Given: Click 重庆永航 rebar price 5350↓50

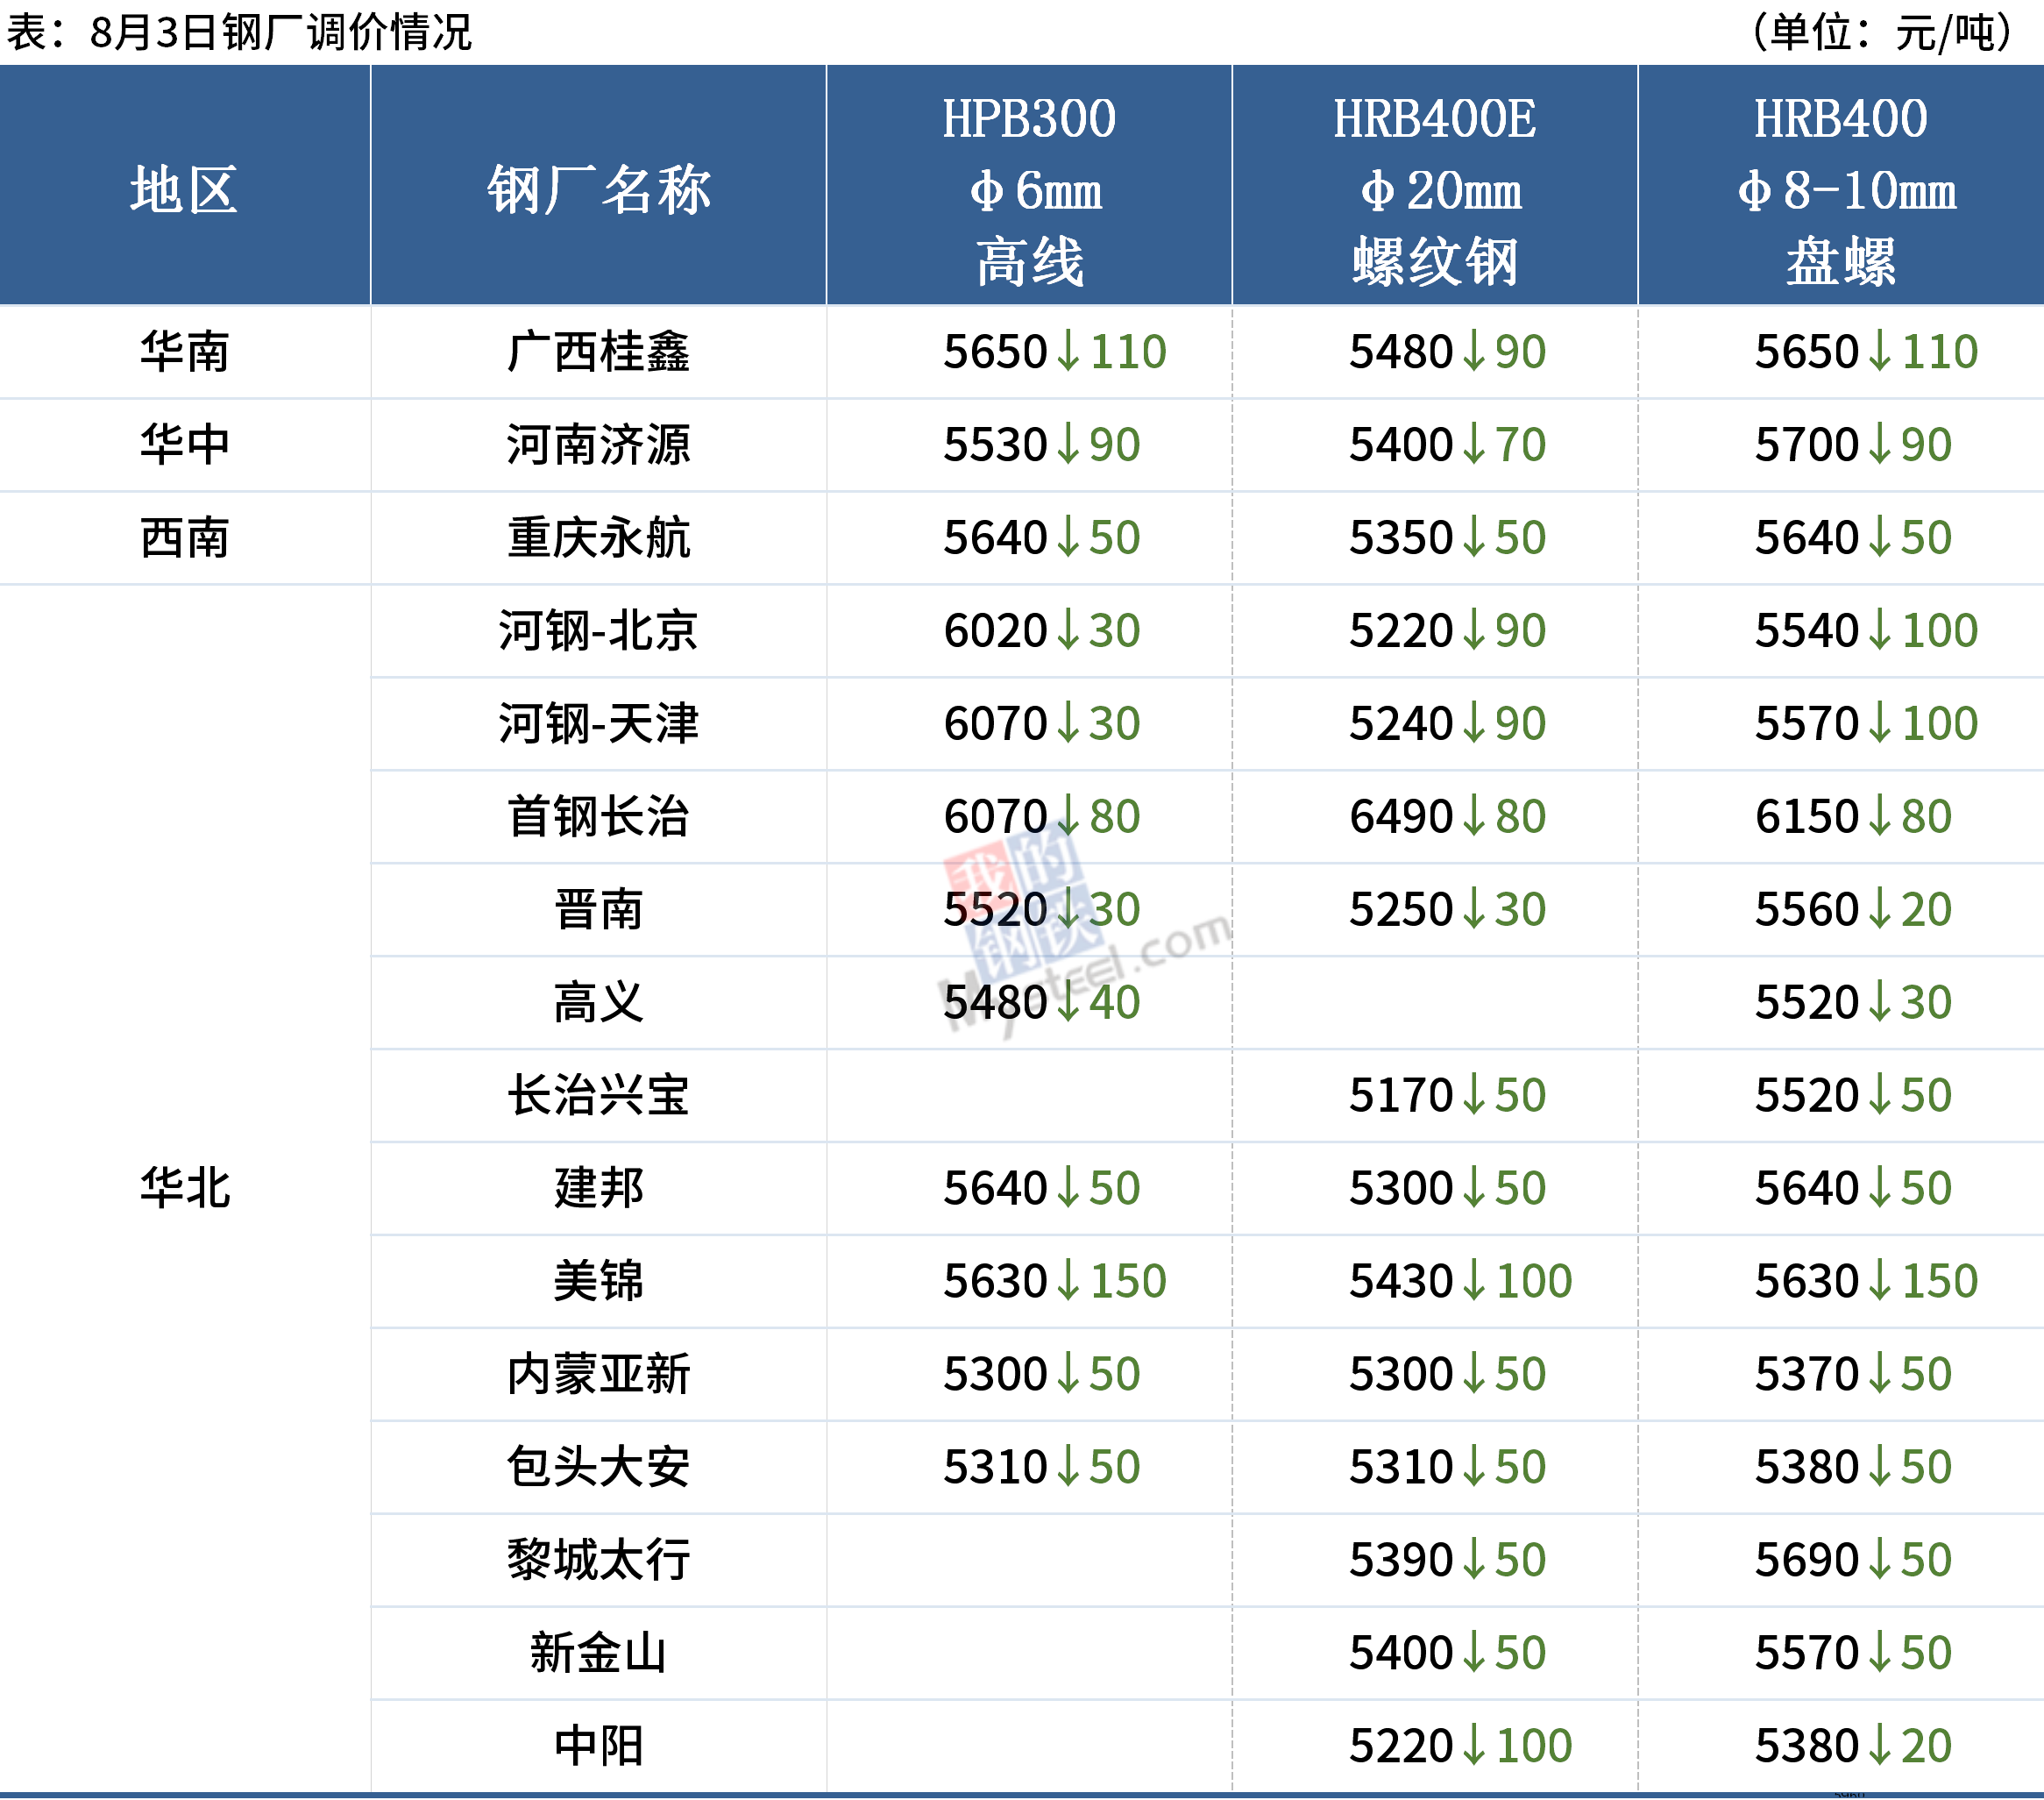Looking at the screenshot, I should 1447,537.
